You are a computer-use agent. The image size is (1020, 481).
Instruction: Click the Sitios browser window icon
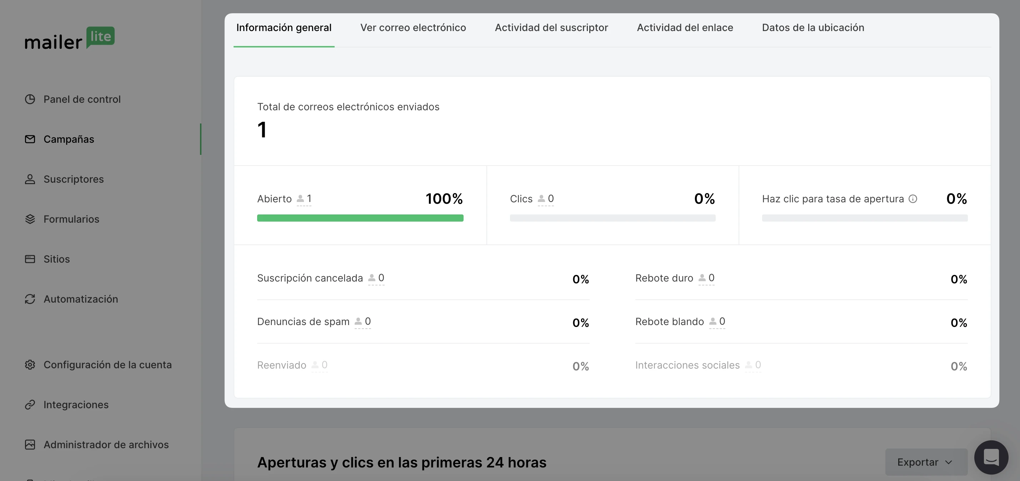pos(30,259)
